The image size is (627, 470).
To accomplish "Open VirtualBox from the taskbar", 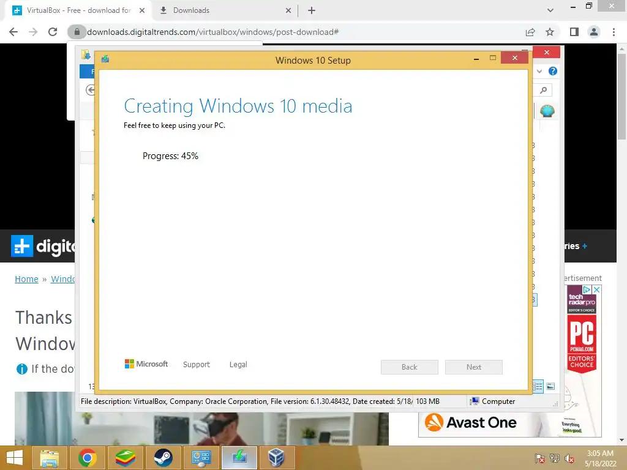I will pos(276,458).
